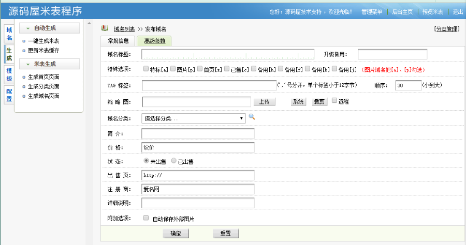Open the 配置 side tab

tap(9, 95)
